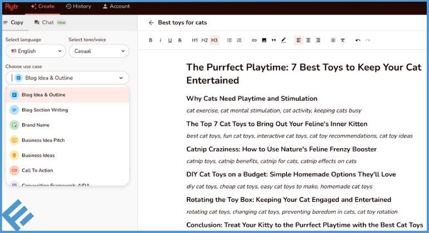Toggle underline text formatting
Viewport: 429px width, 233px height.
click(170, 40)
